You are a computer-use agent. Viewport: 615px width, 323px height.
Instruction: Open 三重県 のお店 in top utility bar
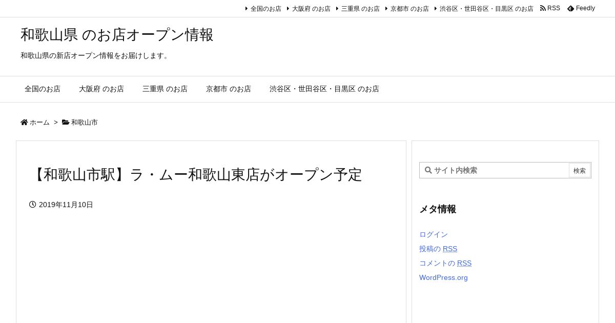coord(360,9)
